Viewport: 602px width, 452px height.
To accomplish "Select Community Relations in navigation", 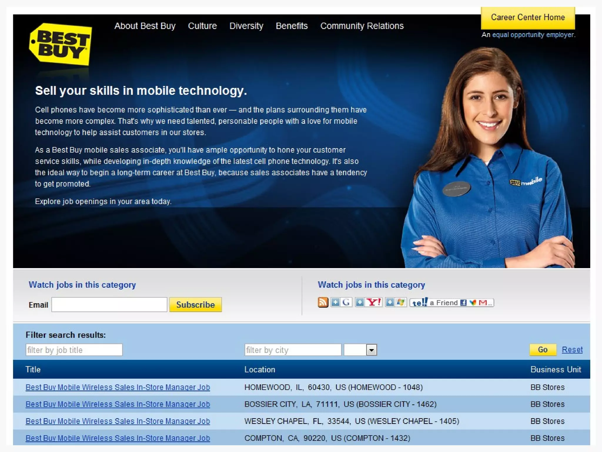I will [362, 26].
